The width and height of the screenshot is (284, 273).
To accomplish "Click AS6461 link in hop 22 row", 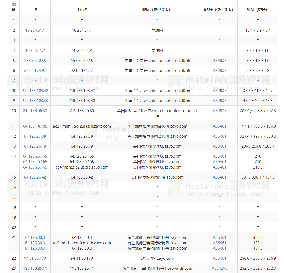I will click(x=220, y=258).
